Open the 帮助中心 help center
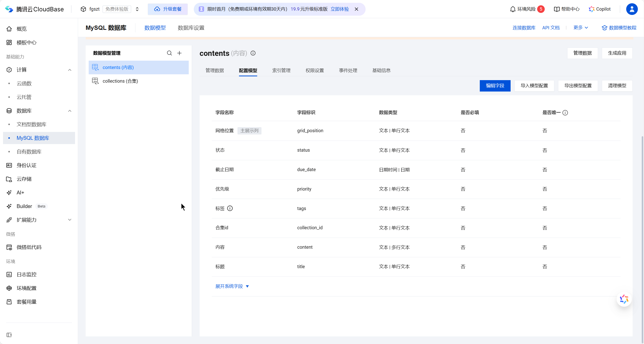This screenshot has height=344, width=644. [x=567, y=9]
